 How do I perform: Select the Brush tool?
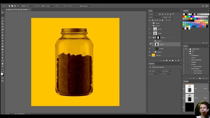2,32
